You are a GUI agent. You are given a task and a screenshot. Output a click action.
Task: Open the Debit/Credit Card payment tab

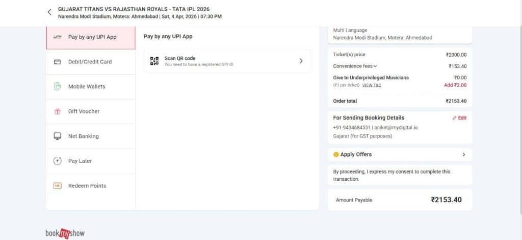point(91,62)
